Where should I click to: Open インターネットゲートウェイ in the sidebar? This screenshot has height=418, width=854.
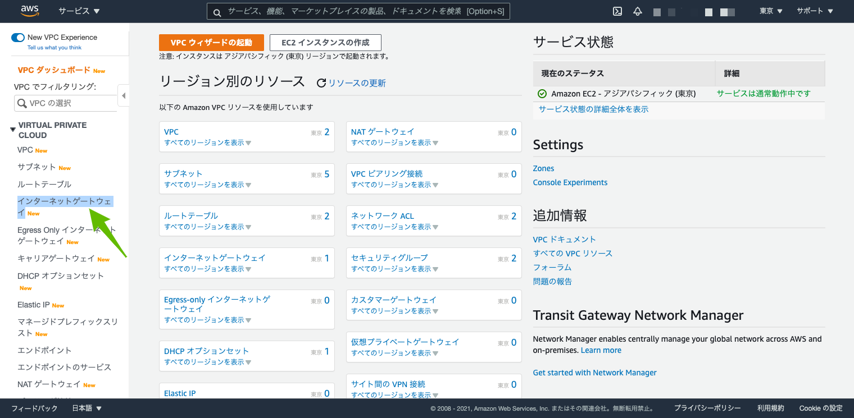click(65, 206)
